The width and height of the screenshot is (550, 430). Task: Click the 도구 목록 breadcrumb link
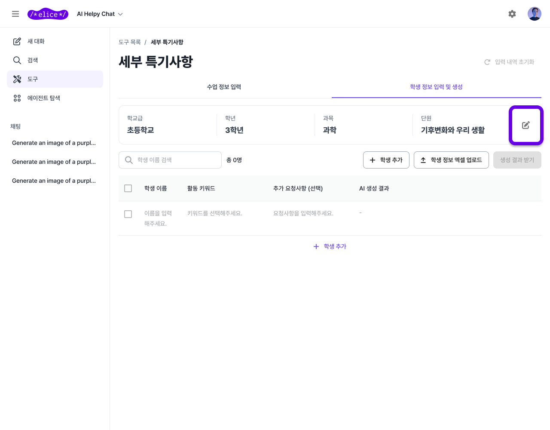[129, 42]
